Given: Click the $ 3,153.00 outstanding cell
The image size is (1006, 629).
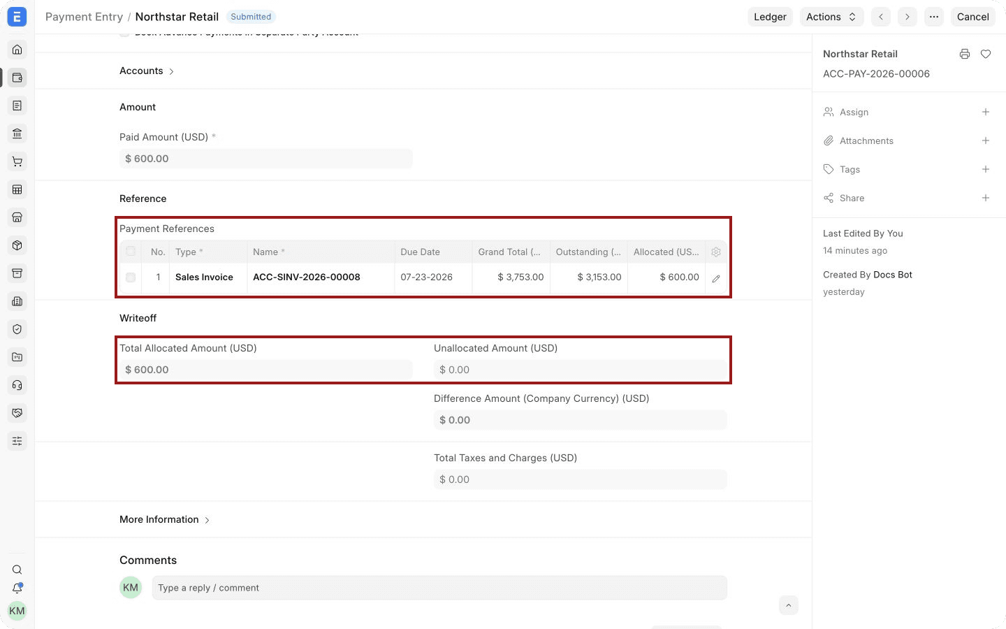Looking at the screenshot, I should (589, 277).
